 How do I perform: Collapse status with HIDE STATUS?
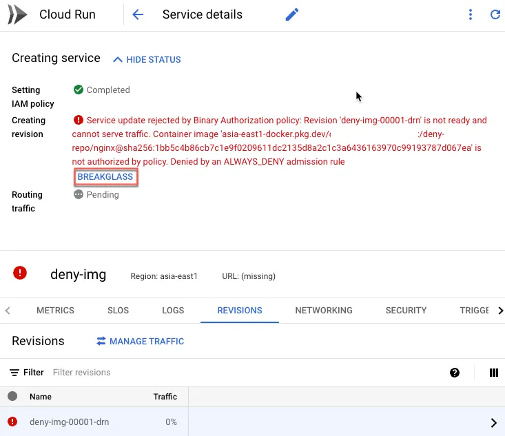click(147, 59)
